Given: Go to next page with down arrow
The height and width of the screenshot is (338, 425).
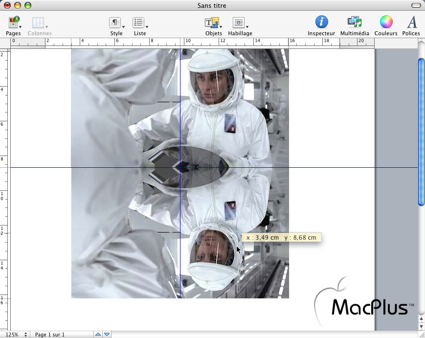Looking at the screenshot, I should tap(107, 335).
